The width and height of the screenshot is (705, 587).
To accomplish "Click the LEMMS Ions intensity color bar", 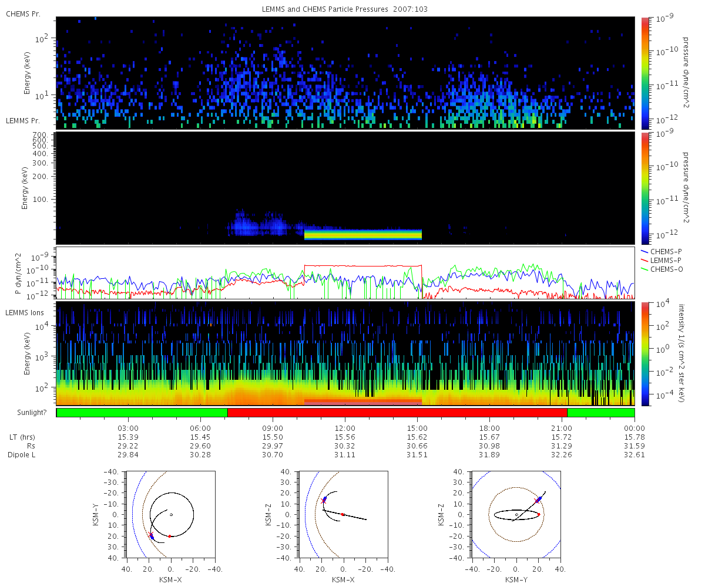I will click(644, 353).
